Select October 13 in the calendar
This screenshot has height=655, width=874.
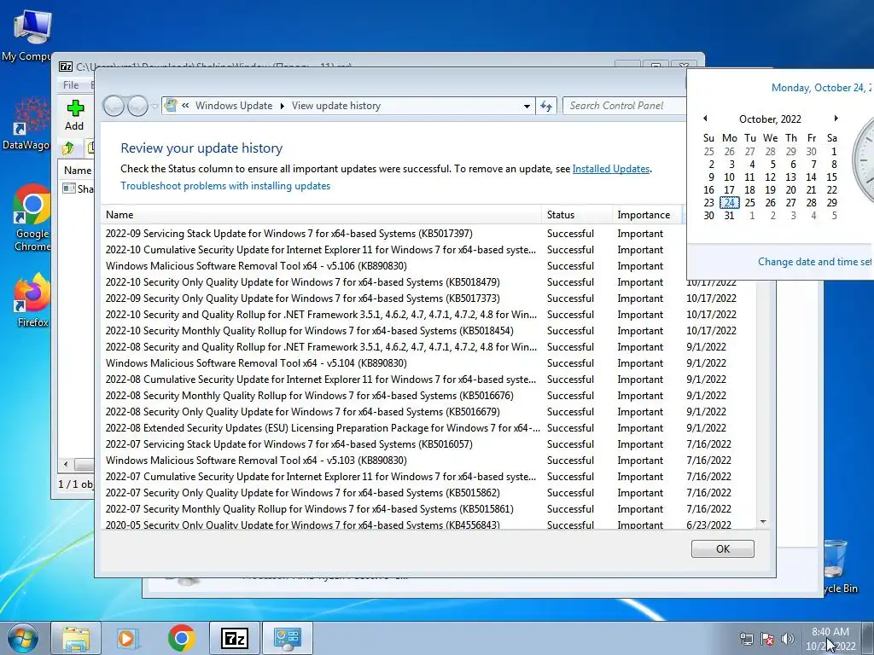click(790, 177)
